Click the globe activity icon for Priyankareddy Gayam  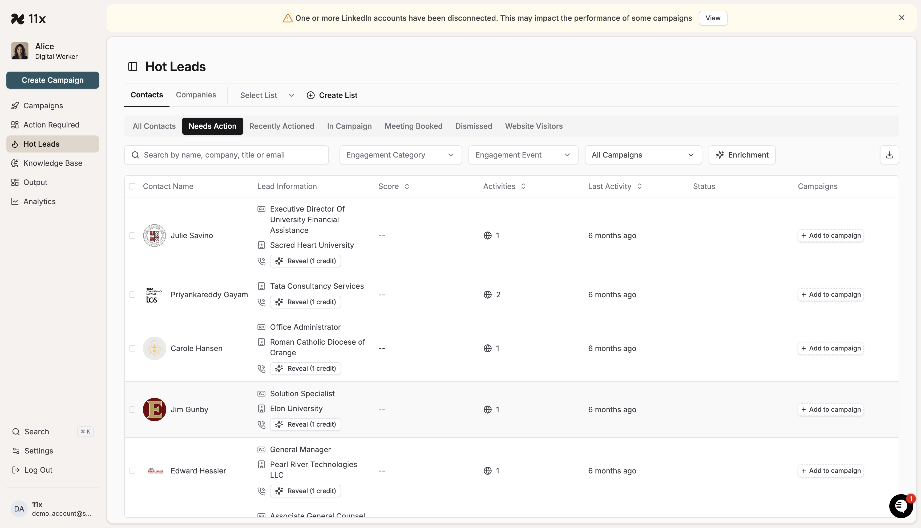click(487, 294)
